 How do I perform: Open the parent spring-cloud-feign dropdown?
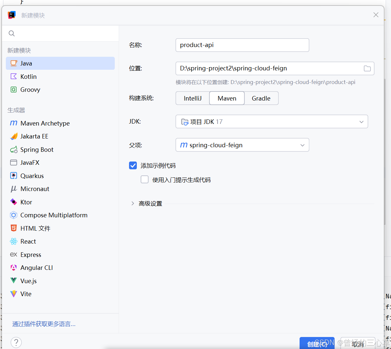point(242,145)
